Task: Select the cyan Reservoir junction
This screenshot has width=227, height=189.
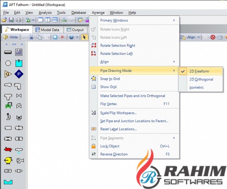Action: point(19,63)
